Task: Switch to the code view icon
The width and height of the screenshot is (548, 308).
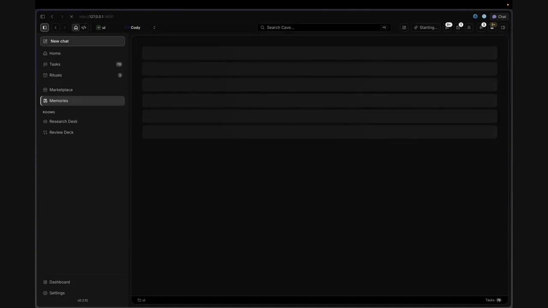Action: (x=84, y=27)
